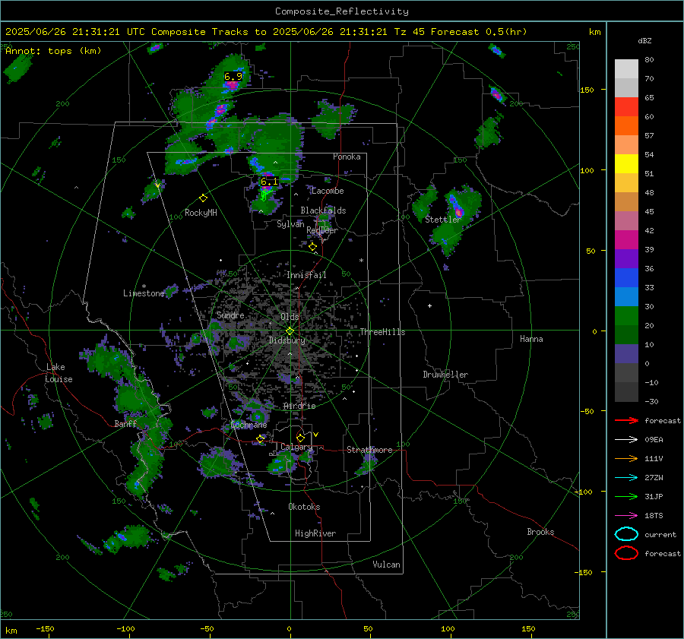The height and width of the screenshot is (639, 684).
Task: Click the green 31JP arrow legend icon
Action: coord(626,496)
